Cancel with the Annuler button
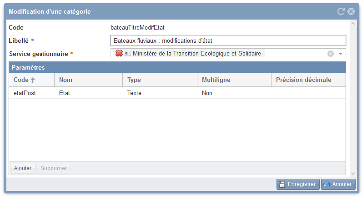Image resolution: width=362 pixels, height=197 pixels. click(x=338, y=184)
